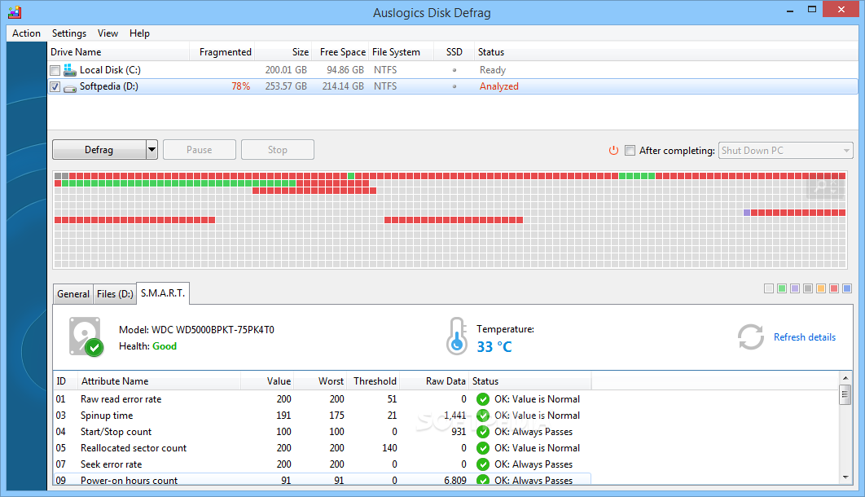865x497 pixels.
Task: Click the Worst column header
Action: point(320,381)
